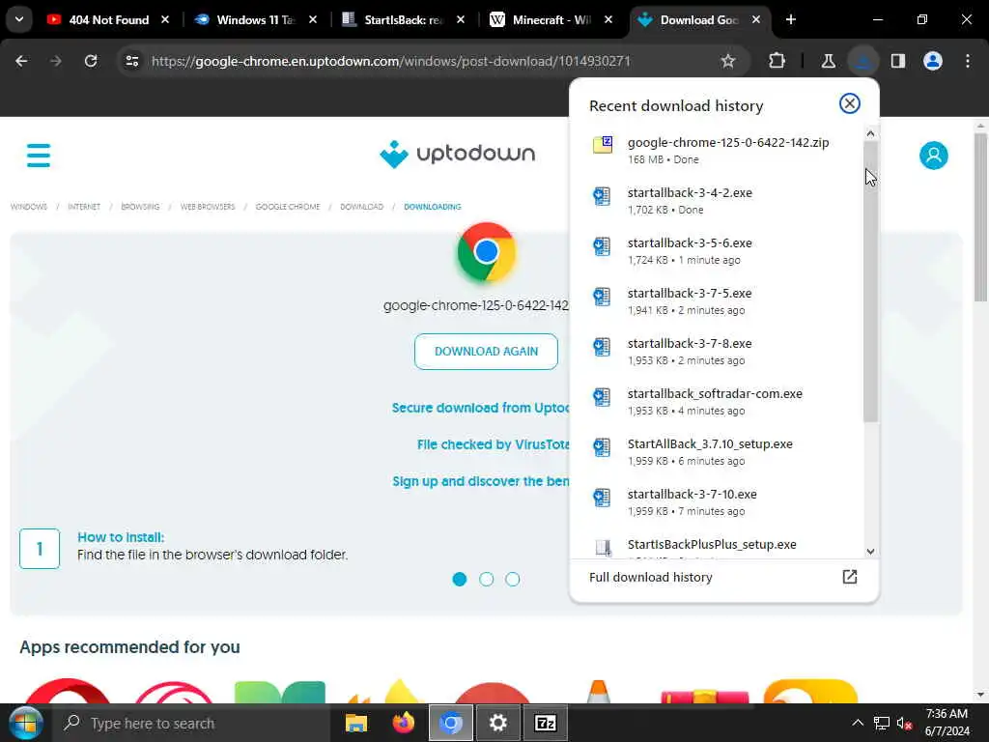Click the download history scrollbar thumb
Screen dimensions: 989x742
[870, 281]
